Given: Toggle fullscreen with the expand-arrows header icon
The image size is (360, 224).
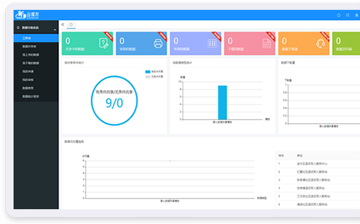Looking at the screenshot, I should click(x=348, y=15).
